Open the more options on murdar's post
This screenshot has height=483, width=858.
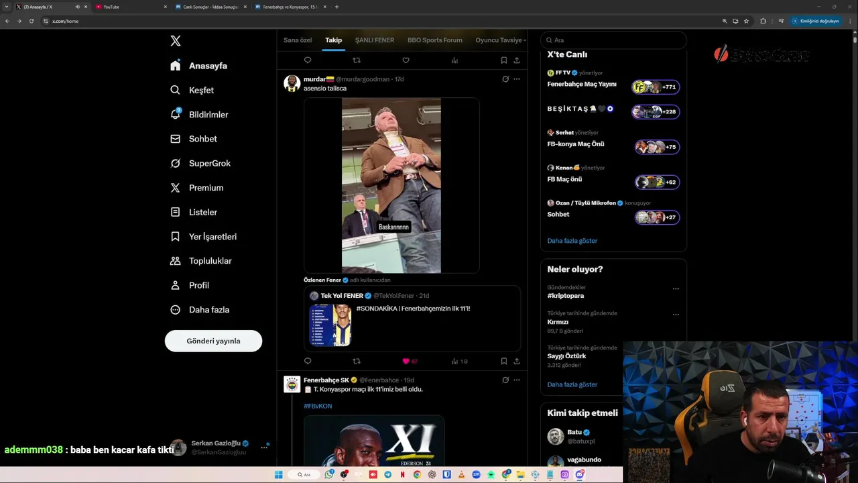pyautogui.click(x=517, y=79)
